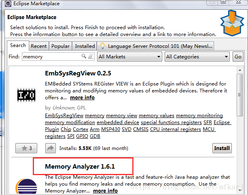Click the EmbSysRegView I/O logo thumbnail
The width and height of the screenshot is (248, 195).
click(26, 95)
